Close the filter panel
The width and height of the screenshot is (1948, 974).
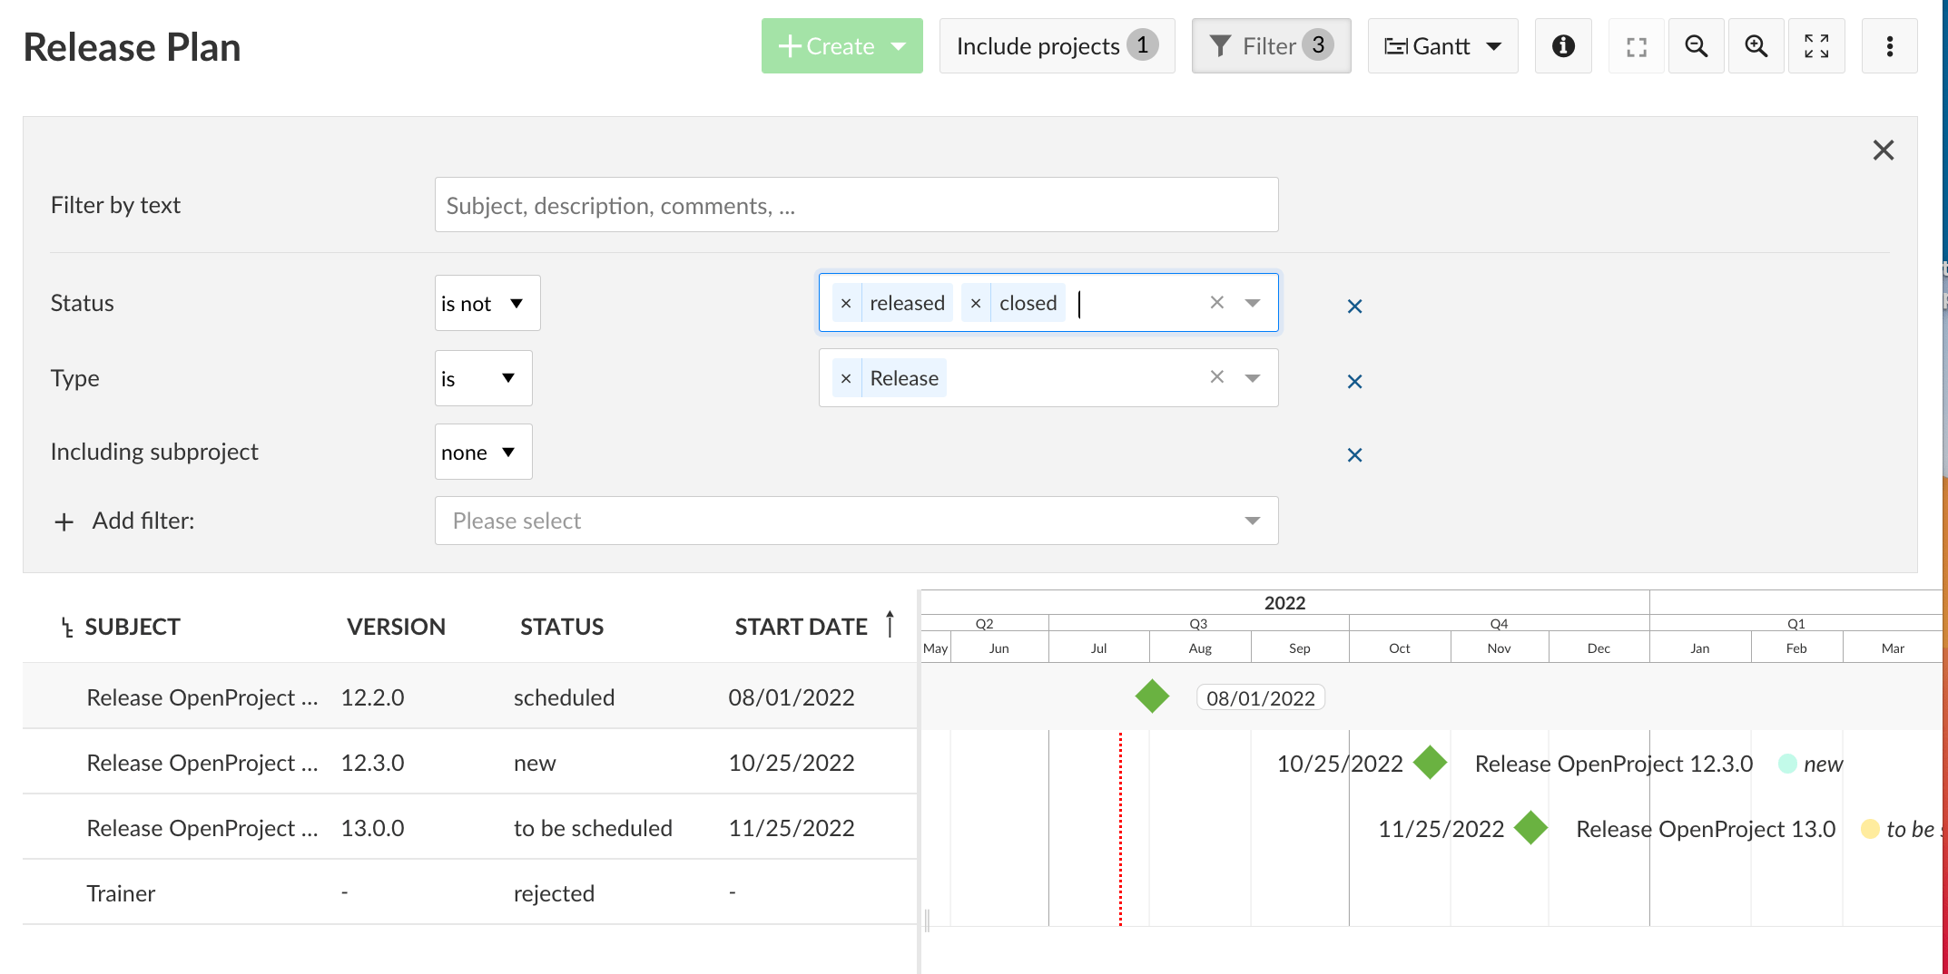1883,150
